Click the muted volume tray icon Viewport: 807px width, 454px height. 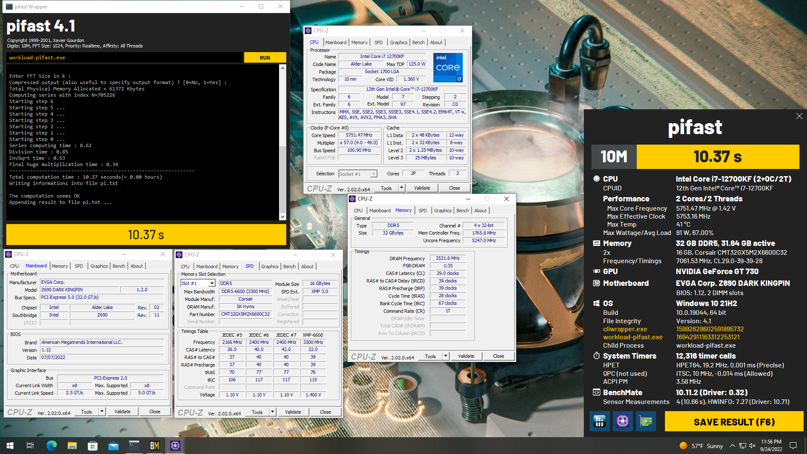pyautogui.click(x=752, y=446)
